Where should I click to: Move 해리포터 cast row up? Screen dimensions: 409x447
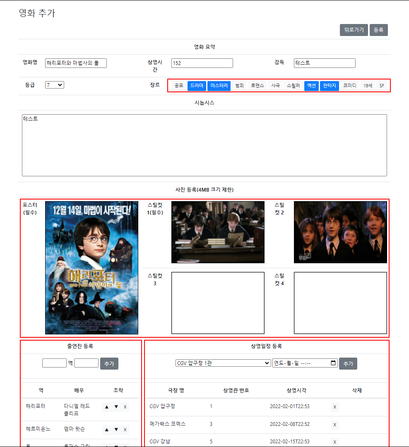pyautogui.click(x=107, y=407)
